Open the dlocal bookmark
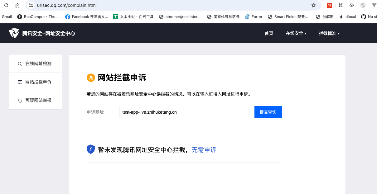The width and height of the screenshot is (377, 194). (x=348, y=17)
